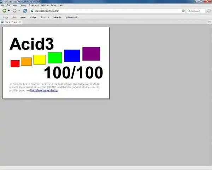This screenshot has width=212, height=170.
Task: Click the tab bar button at far right
Action: (x=209, y=22)
